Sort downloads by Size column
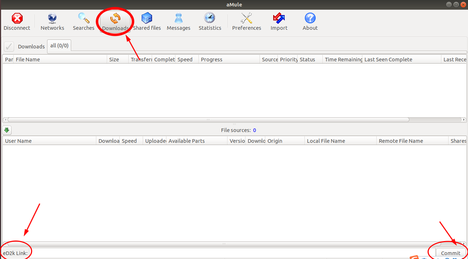 [x=118, y=60]
